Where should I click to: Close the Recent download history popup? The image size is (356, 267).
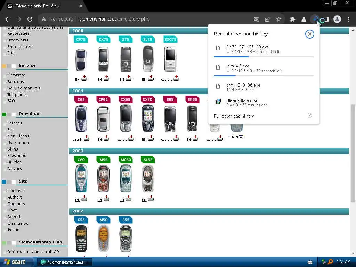point(309,34)
